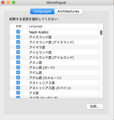Image resolution: width=114 pixels, height=120 pixels.
Task: Close the Monolingual window
Action: pyautogui.click(x=3, y=2)
